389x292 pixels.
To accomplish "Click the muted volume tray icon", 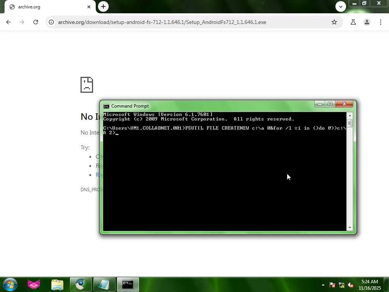I will point(351,285).
